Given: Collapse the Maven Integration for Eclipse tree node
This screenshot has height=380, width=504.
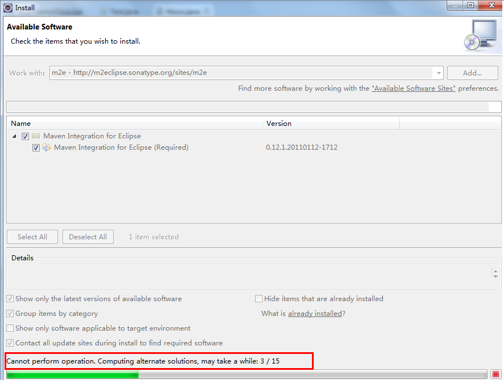Looking at the screenshot, I should coord(14,136).
